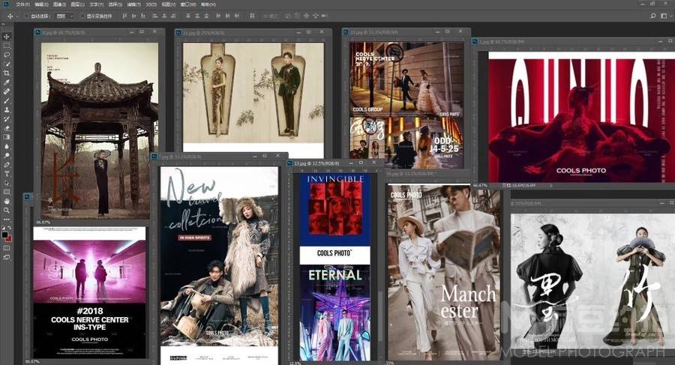Toggle Quick Mask mode icon

tap(7, 248)
